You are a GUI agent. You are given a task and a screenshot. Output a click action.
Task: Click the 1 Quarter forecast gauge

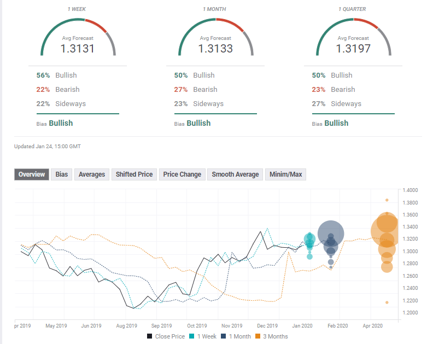pos(354,38)
